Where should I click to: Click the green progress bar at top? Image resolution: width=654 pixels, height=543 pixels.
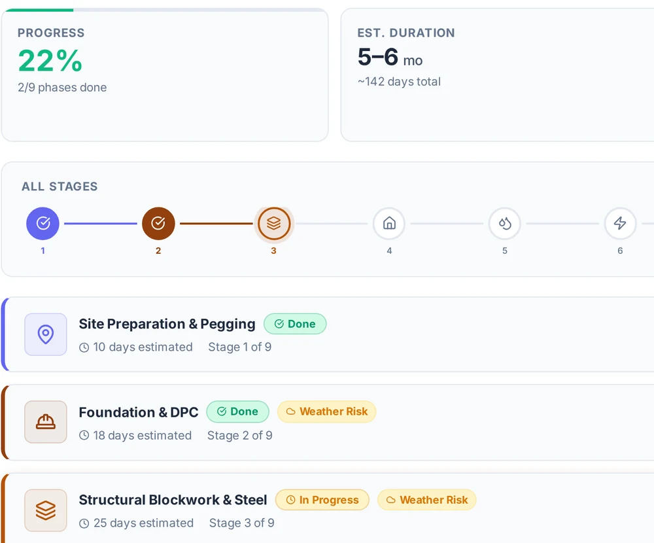pyautogui.click(x=39, y=10)
